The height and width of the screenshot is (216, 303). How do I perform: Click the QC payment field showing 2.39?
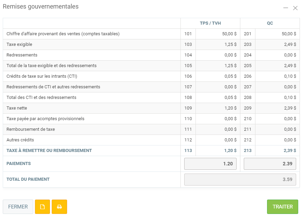click(270, 164)
